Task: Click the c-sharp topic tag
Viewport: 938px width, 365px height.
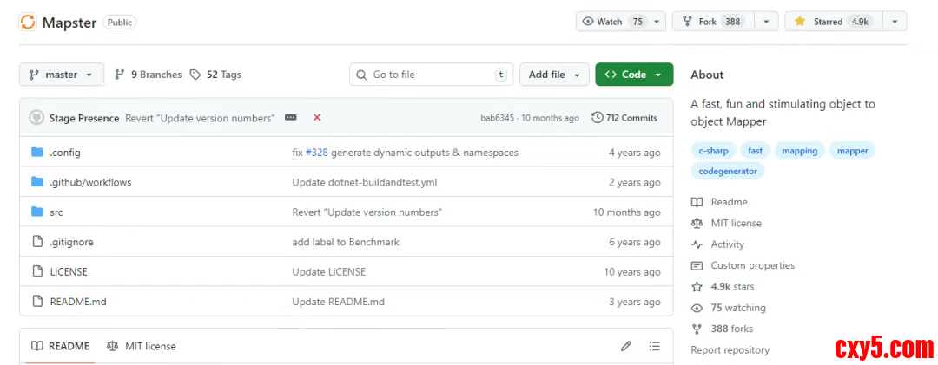Action: pyautogui.click(x=713, y=151)
